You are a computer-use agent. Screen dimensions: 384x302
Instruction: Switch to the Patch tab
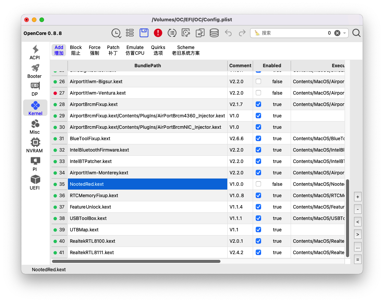point(113,50)
